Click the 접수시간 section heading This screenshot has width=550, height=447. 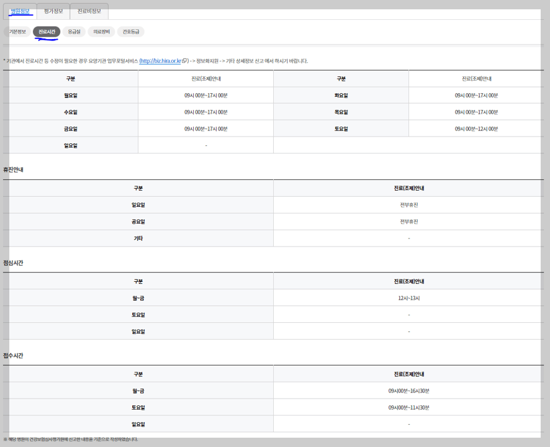13,355
